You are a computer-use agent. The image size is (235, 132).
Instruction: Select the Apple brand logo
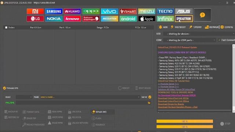point(147,19)
